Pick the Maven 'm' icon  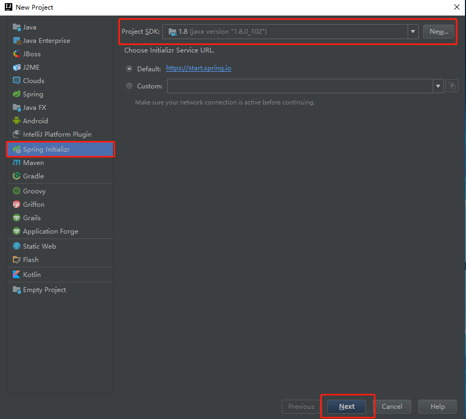point(17,163)
